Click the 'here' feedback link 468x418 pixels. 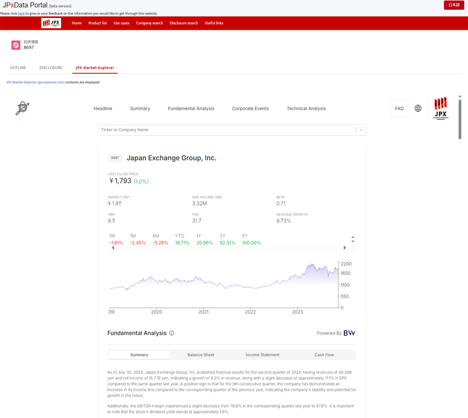coord(21,13)
